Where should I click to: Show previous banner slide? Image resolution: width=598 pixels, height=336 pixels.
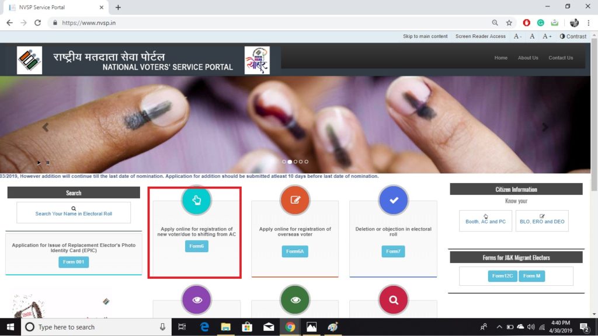[46, 127]
